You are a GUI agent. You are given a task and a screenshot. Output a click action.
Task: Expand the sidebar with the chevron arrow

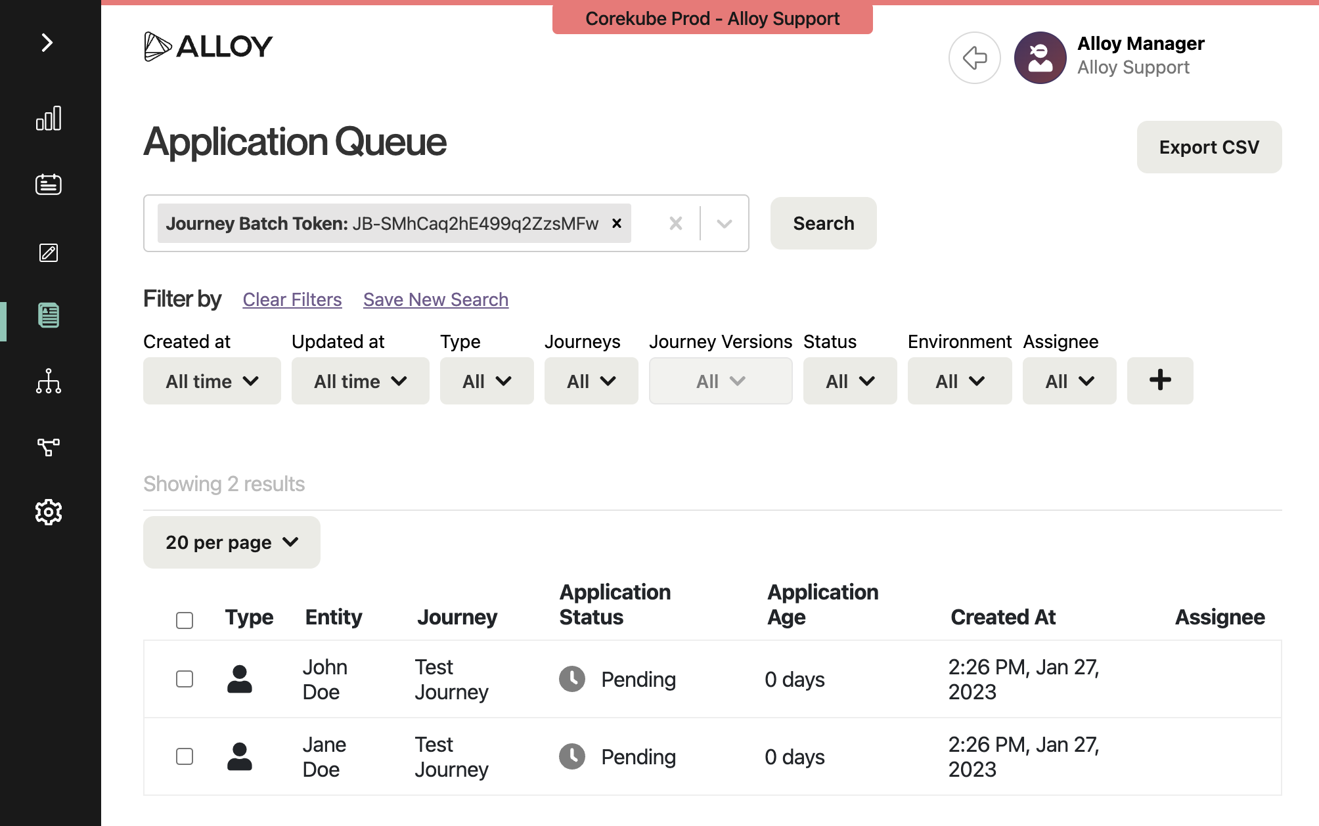click(47, 43)
